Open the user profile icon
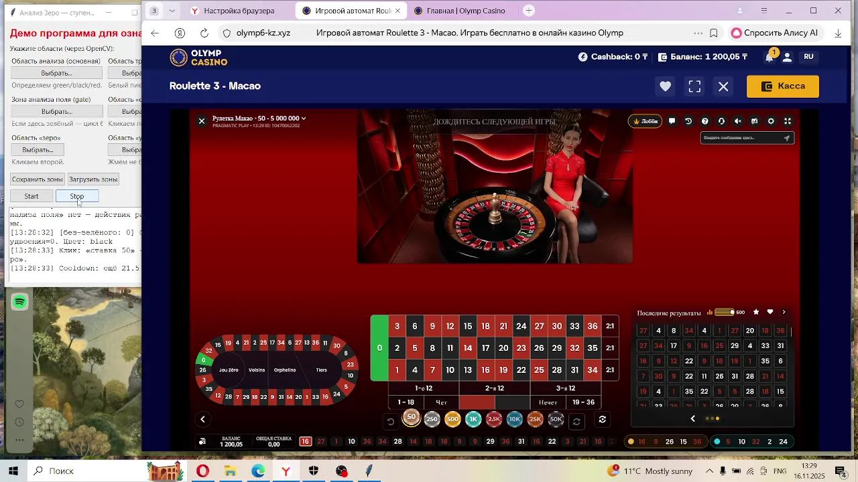858x482 pixels. point(787,57)
